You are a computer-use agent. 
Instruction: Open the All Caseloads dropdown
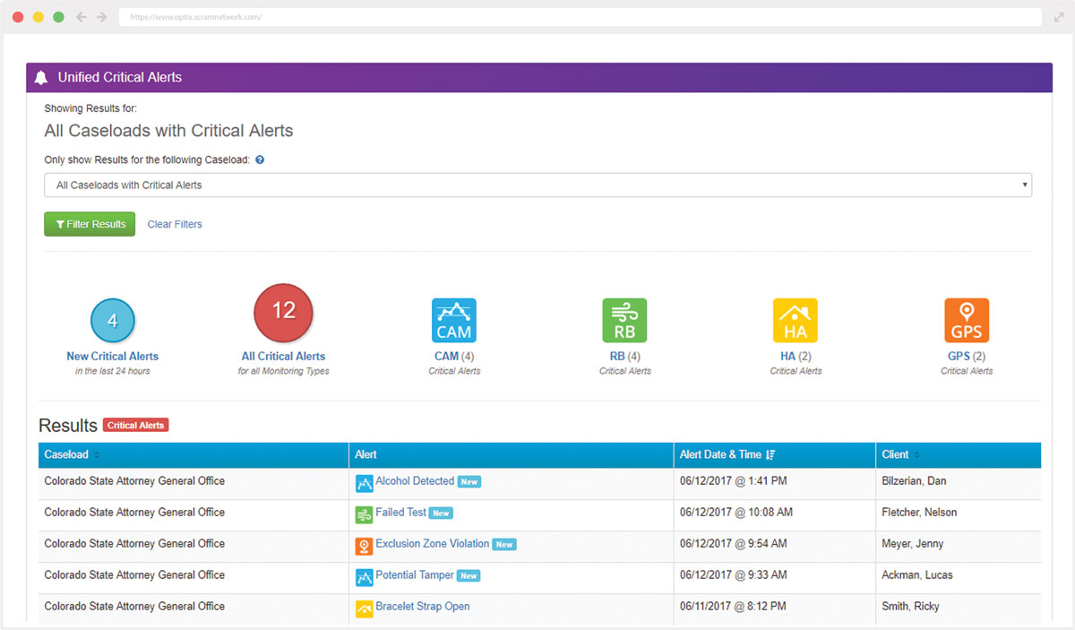(537, 186)
